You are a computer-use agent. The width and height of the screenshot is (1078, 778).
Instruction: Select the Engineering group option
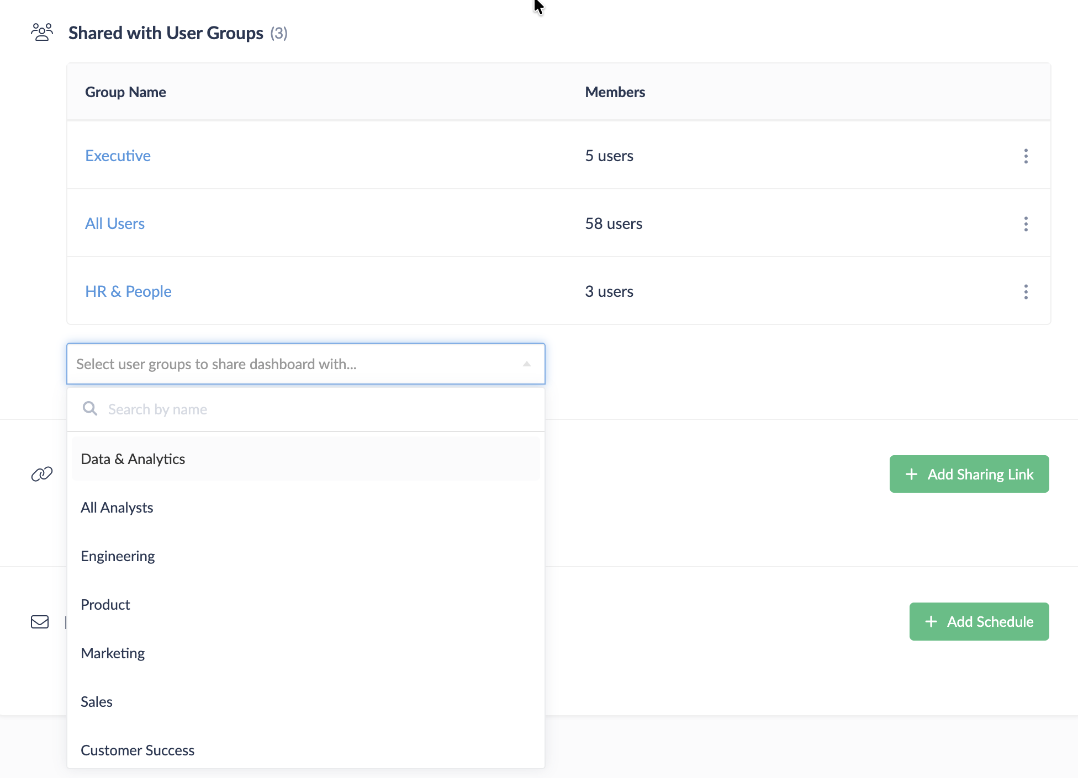click(x=118, y=556)
